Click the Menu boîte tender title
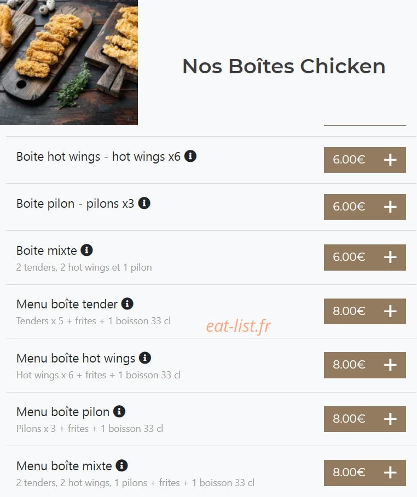417x497 pixels. pyautogui.click(x=67, y=304)
